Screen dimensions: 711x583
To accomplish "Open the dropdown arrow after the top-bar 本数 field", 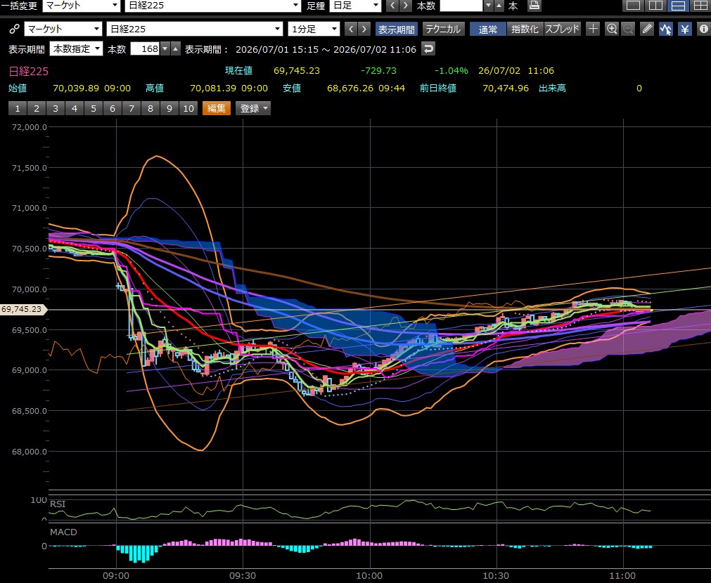I will point(488,6).
